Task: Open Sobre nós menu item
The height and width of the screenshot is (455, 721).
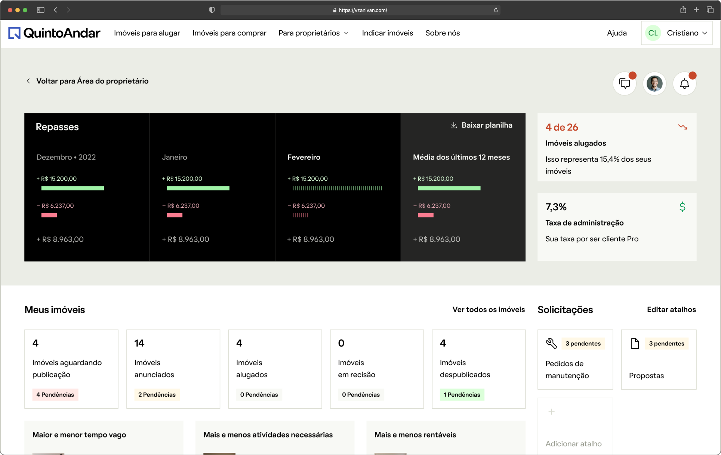Action: click(x=443, y=33)
